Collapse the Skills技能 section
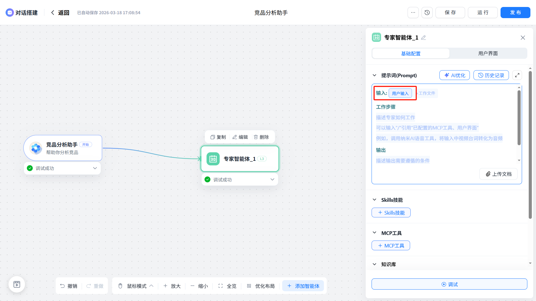This screenshot has width=536, height=301. [374, 200]
